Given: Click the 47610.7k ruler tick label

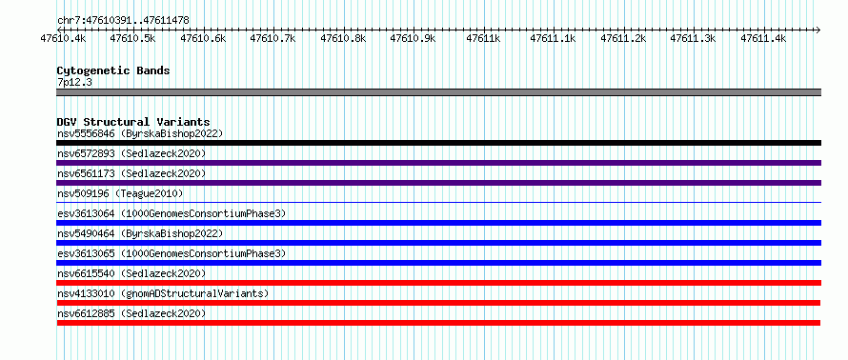Looking at the screenshot, I should [x=273, y=38].
